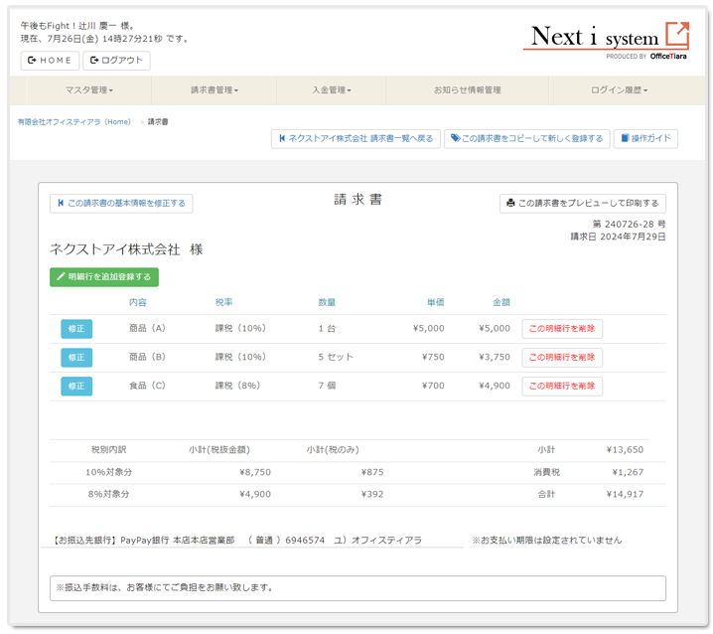Viewport: 713px width, 634px height.
Task: Click the 請 求 書 title heading
Action: (357, 200)
